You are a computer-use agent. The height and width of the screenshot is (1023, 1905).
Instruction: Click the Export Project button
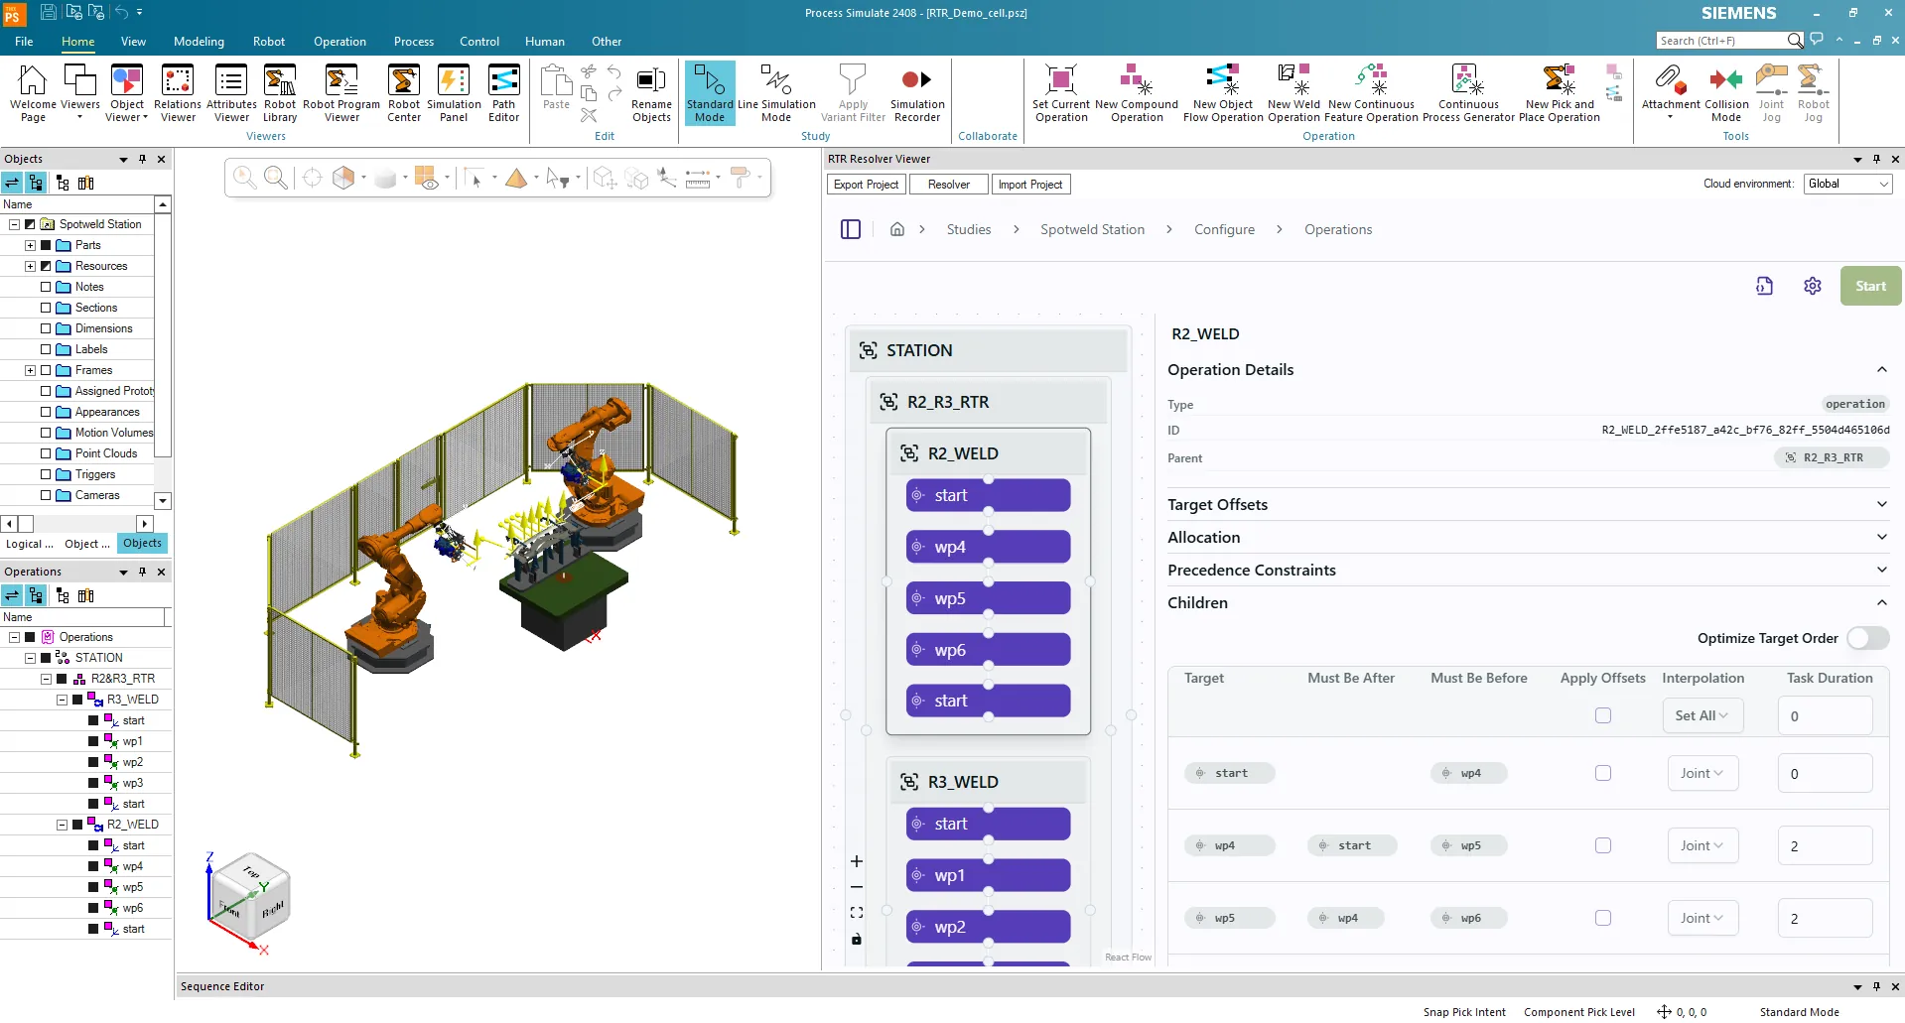(866, 185)
